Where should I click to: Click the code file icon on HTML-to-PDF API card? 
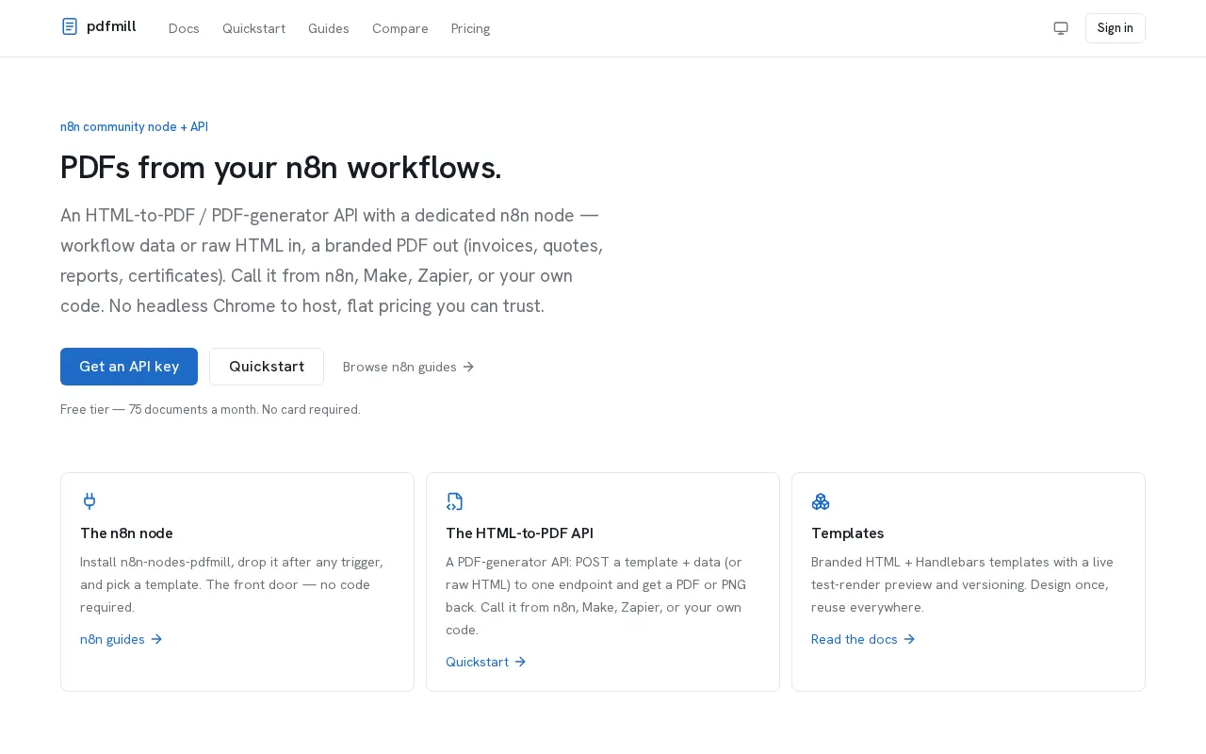coord(455,501)
